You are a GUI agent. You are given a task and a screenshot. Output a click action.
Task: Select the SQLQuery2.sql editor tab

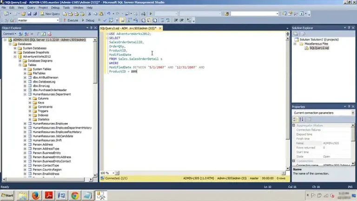click(x=128, y=28)
